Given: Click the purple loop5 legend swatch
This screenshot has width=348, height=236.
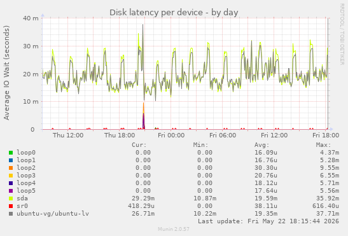Looking at the screenshot, I should tap(11, 191).
